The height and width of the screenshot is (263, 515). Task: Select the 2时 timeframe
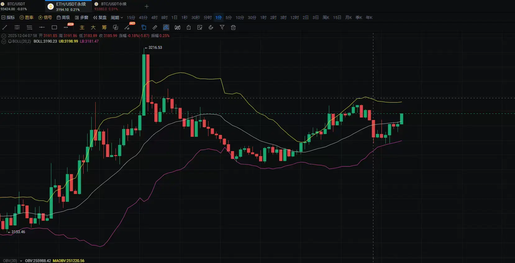(273, 18)
